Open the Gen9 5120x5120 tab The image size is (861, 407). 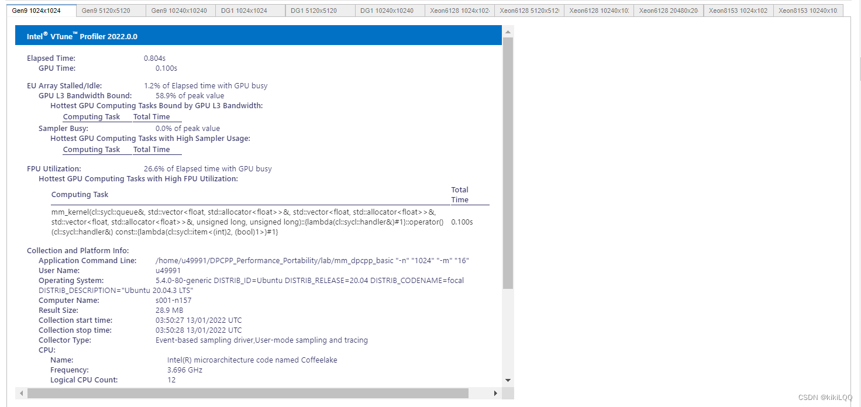pos(111,11)
